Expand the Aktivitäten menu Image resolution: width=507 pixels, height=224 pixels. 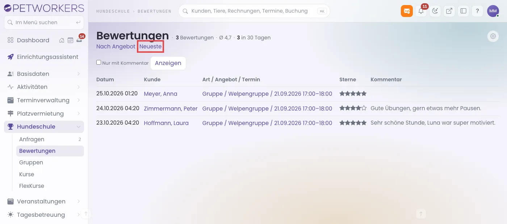(44, 87)
